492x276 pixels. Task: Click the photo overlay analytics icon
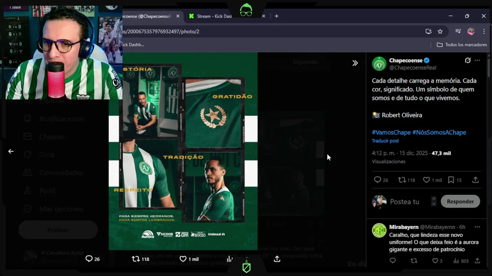pos(230,259)
